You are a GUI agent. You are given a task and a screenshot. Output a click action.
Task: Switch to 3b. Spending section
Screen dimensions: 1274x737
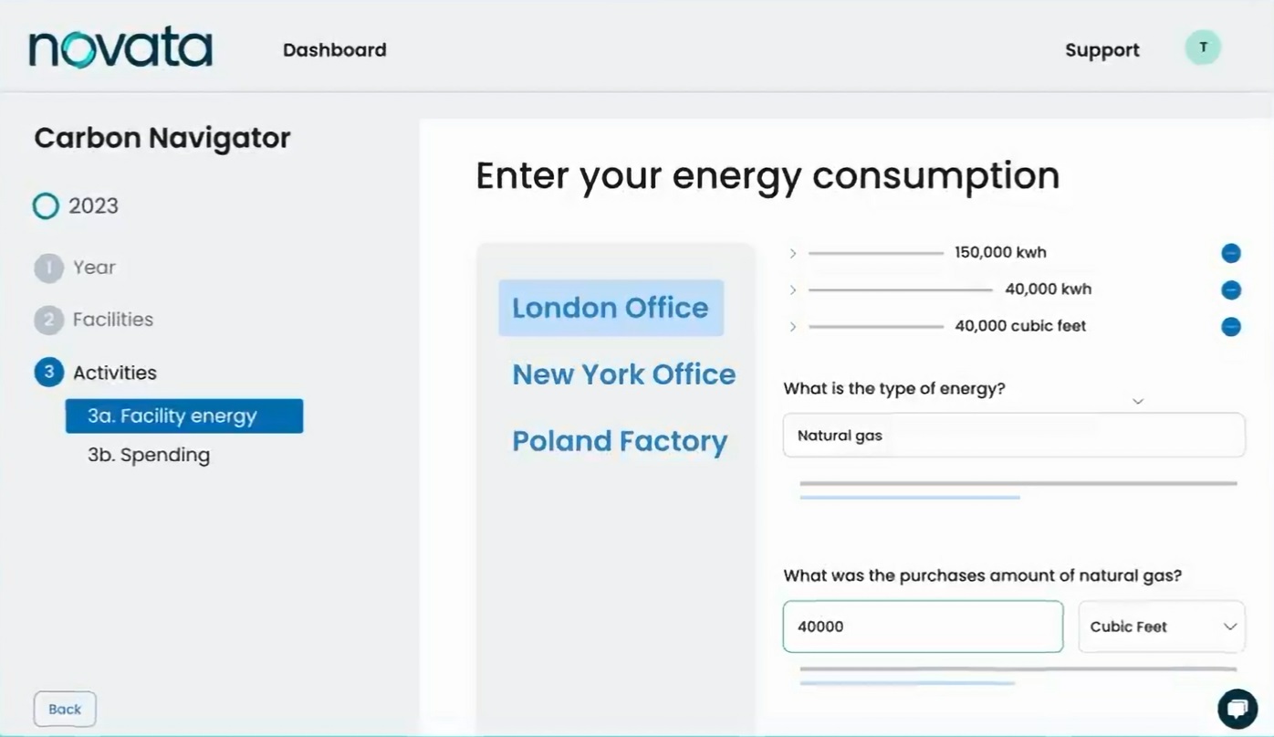click(x=149, y=454)
